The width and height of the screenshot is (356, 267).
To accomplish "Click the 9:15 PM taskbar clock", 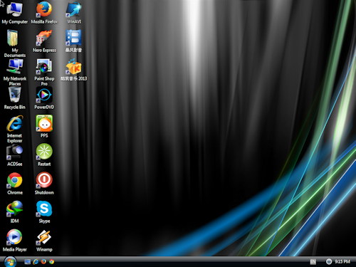I will click(342, 261).
